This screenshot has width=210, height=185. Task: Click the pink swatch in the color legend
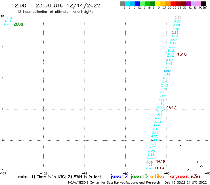pos(199,3)
